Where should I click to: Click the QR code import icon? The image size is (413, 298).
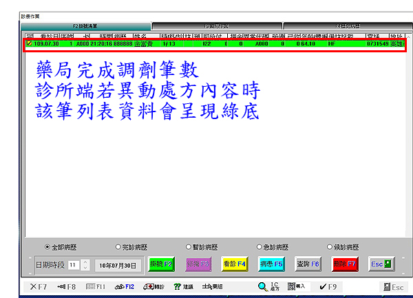296,286
